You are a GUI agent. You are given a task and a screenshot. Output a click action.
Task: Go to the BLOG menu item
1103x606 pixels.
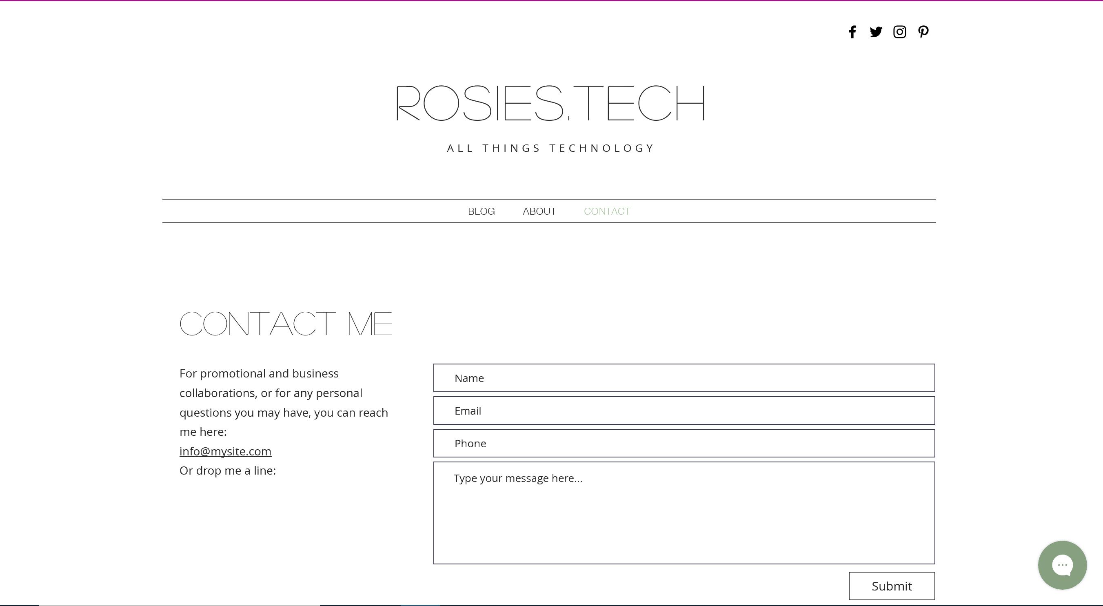coord(481,211)
